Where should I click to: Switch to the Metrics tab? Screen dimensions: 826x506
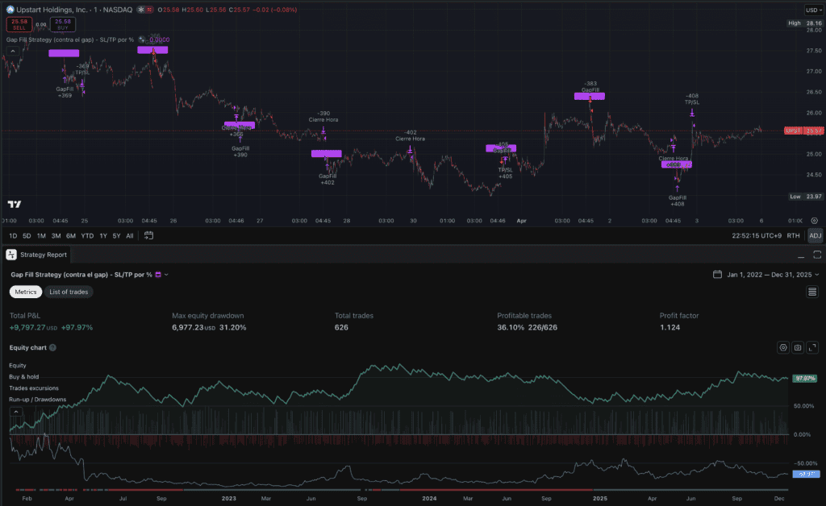(x=26, y=292)
